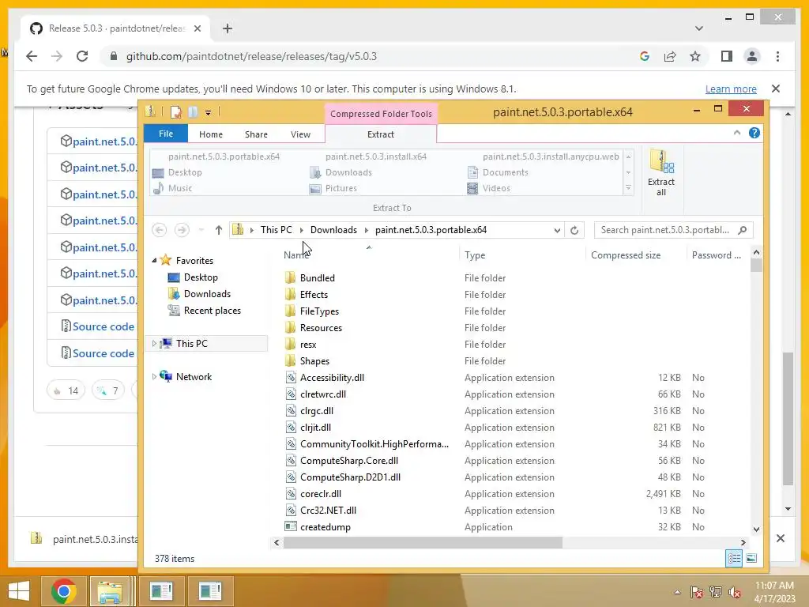Dismiss Chrome update infobar
Image resolution: width=809 pixels, height=607 pixels.
coord(775,89)
